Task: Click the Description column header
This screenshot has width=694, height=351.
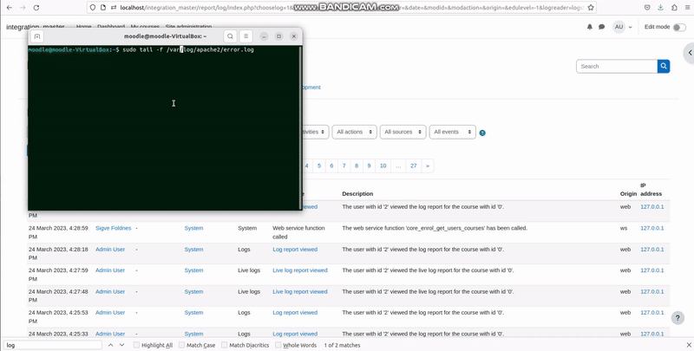Action: [357, 193]
